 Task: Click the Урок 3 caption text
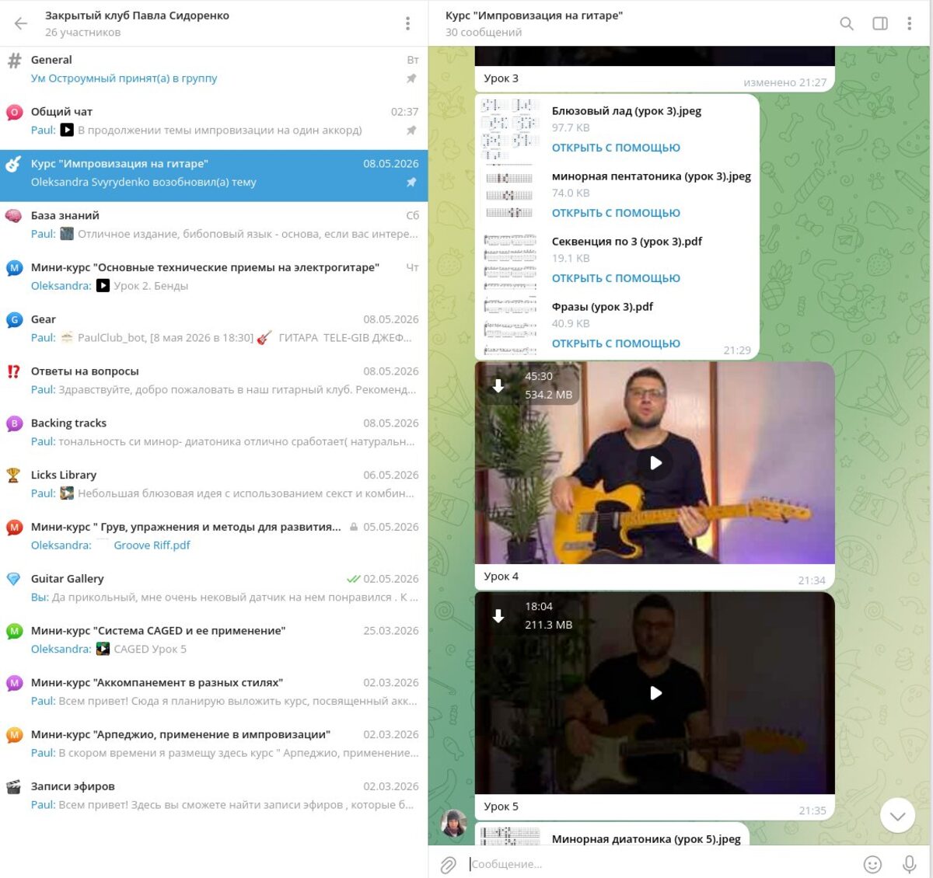pyautogui.click(x=501, y=78)
